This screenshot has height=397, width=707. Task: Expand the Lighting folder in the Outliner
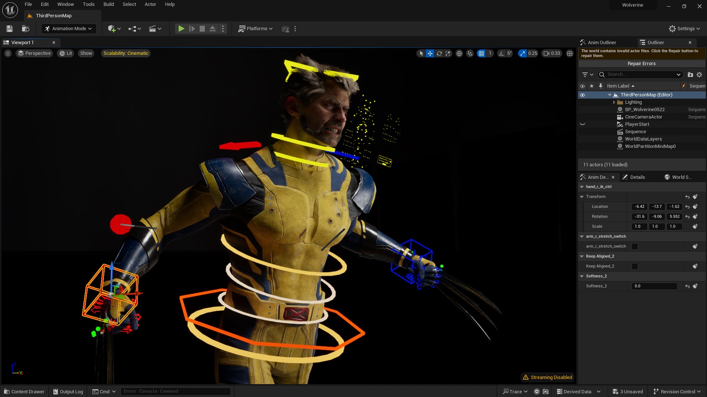(615, 102)
